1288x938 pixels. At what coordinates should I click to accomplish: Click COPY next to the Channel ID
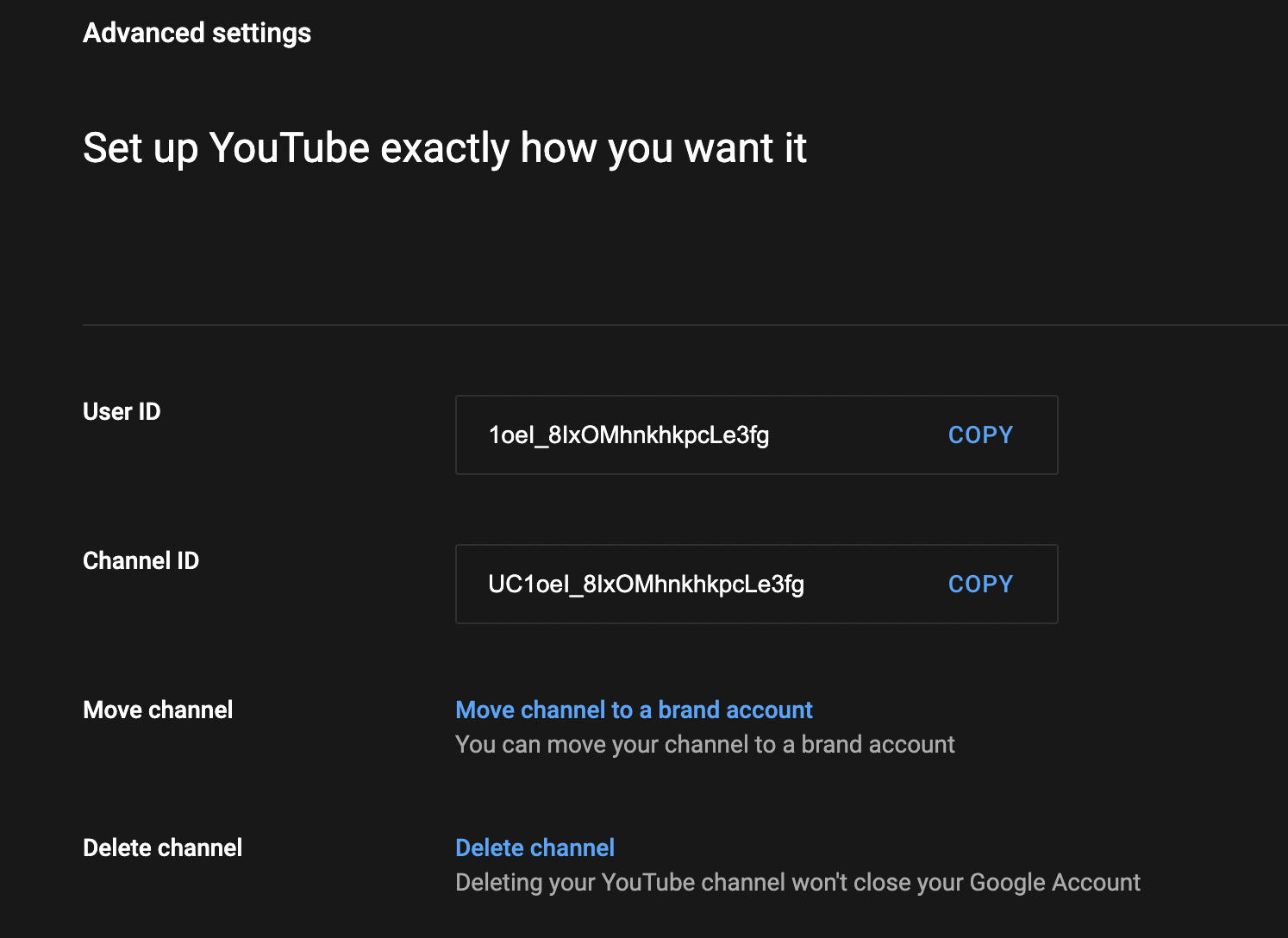point(980,584)
